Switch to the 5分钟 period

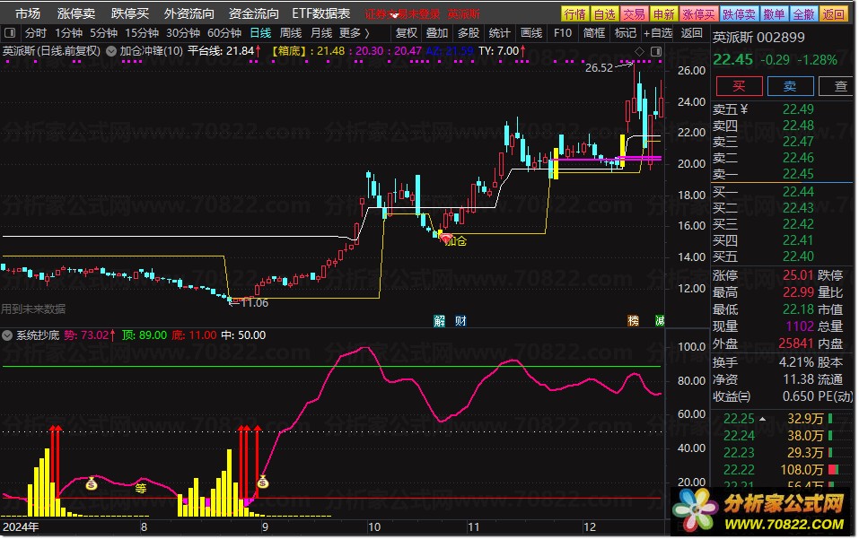[x=103, y=33]
